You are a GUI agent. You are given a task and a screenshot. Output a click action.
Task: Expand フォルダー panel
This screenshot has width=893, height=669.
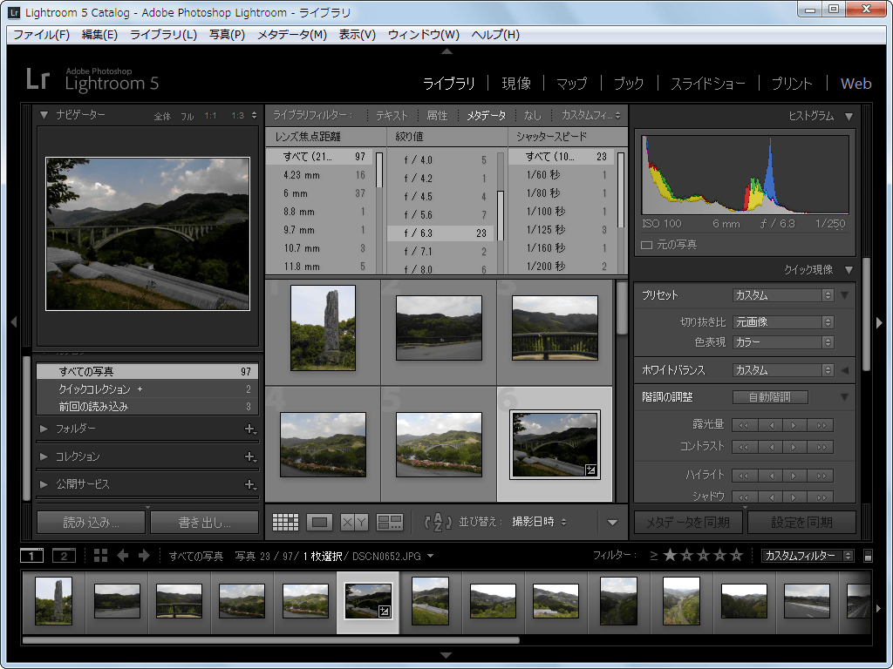(x=44, y=429)
